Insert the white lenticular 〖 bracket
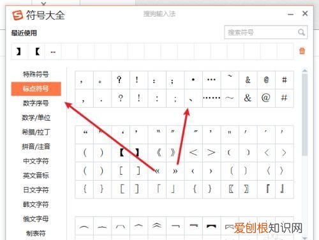This screenshot has height=240, width=319. pyautogui.click(x=230, y=189)
